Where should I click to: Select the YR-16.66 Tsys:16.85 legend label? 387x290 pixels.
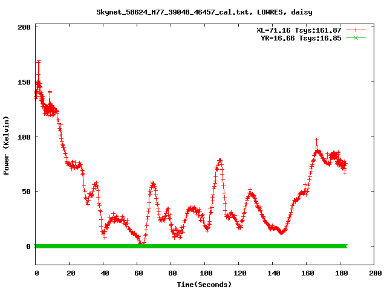click(x=301, y=38)
